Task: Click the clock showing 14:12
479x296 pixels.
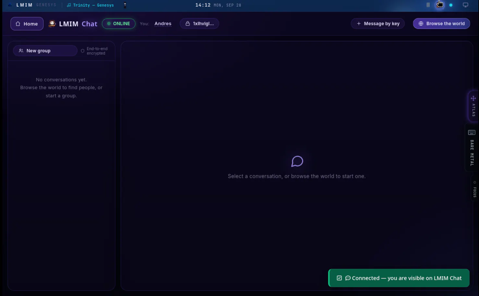Action: click(203, 5)
